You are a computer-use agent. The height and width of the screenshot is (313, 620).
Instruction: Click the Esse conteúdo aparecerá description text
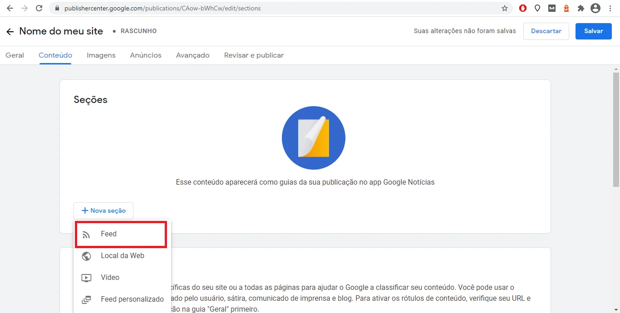[305, 182]
